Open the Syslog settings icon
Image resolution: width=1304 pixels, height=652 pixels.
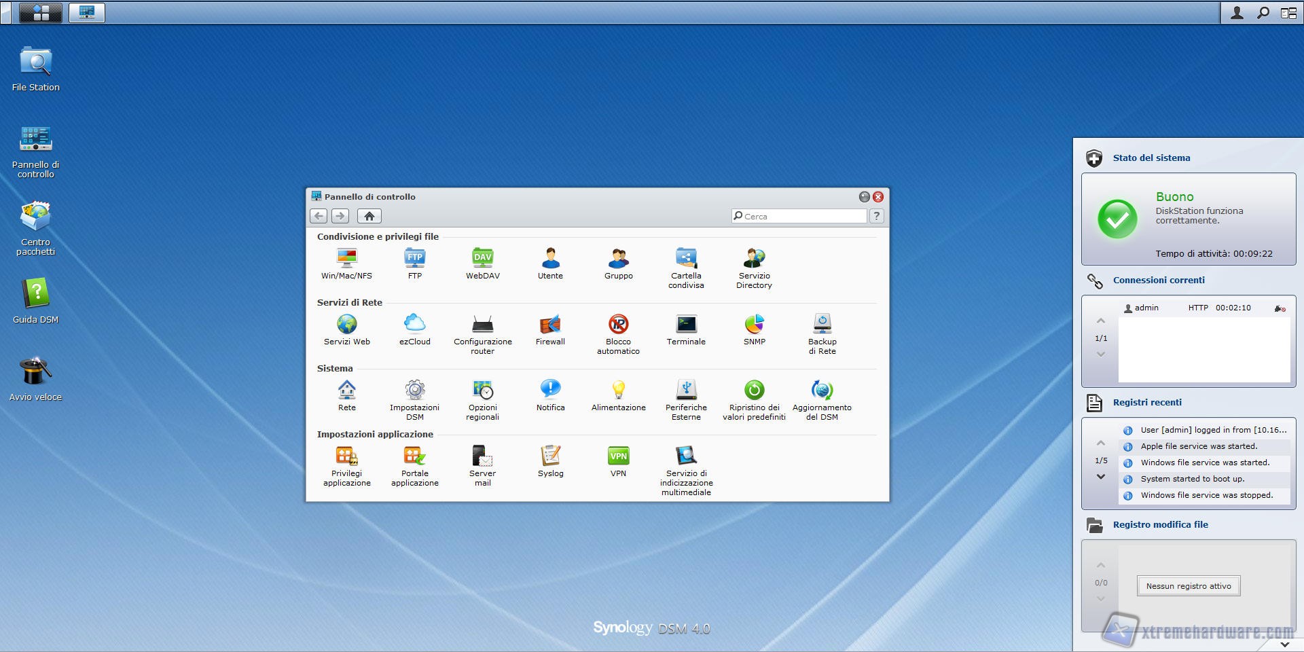tap(550, 456)
